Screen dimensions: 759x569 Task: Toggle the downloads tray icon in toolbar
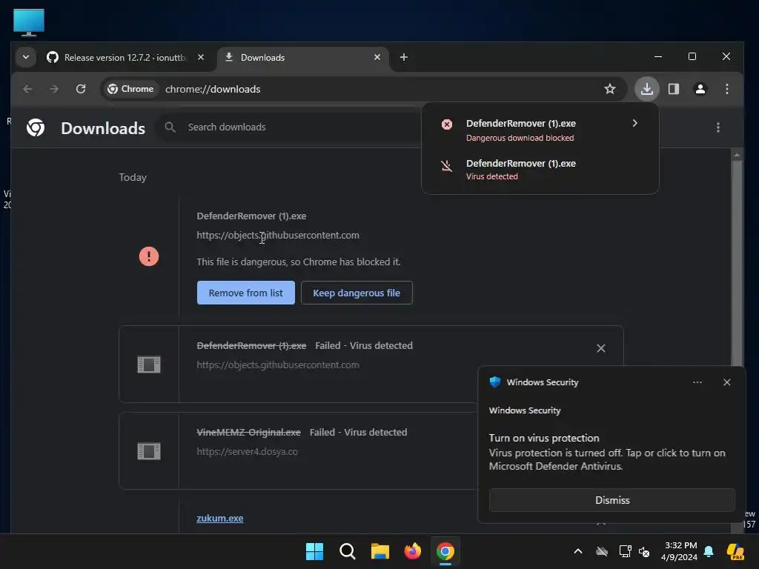click(646, 89)
